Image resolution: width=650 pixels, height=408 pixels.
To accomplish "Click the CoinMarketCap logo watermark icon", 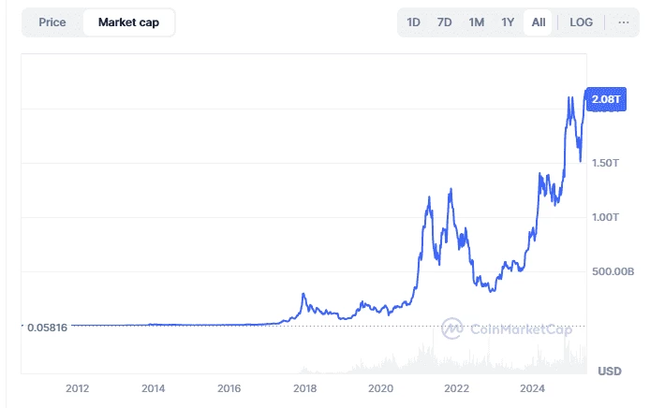I will pos(453,328).
